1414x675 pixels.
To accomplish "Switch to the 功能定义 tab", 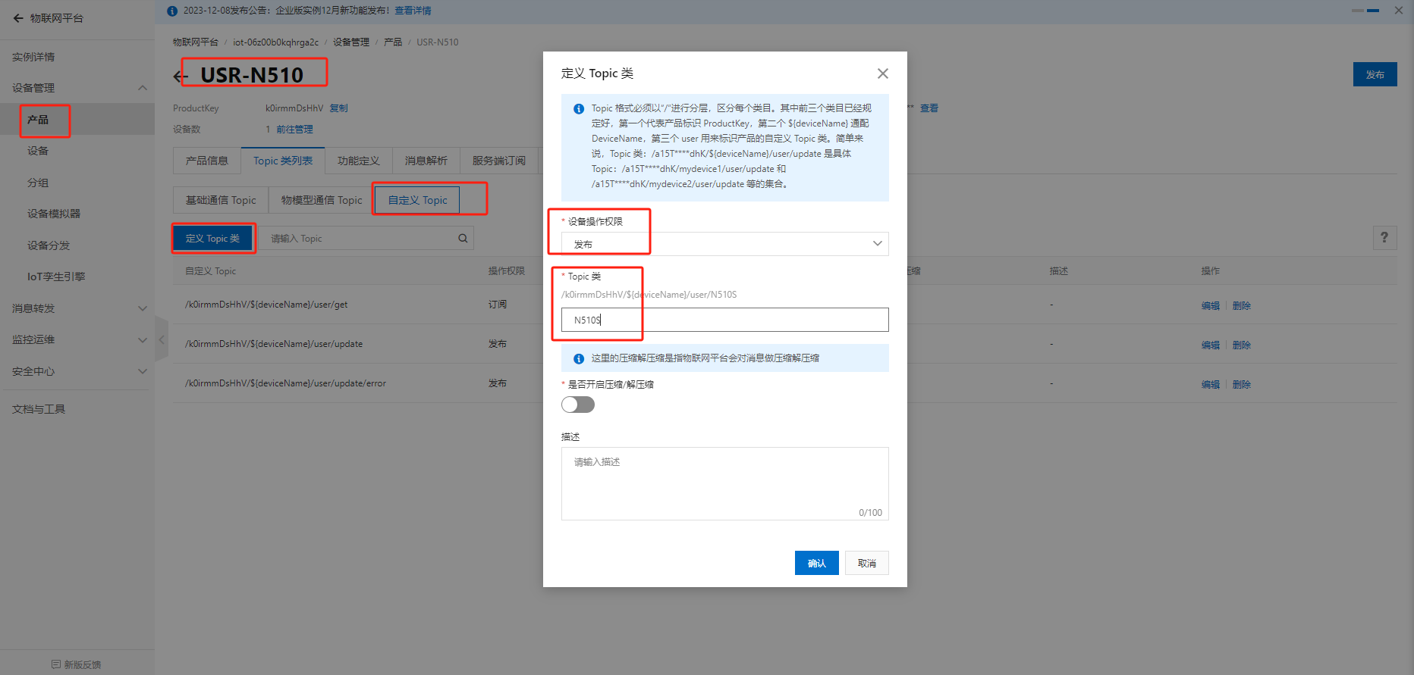I will click(358, 161).
